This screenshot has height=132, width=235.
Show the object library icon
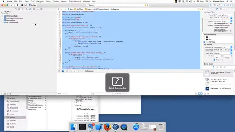click(x=221, y=67)
